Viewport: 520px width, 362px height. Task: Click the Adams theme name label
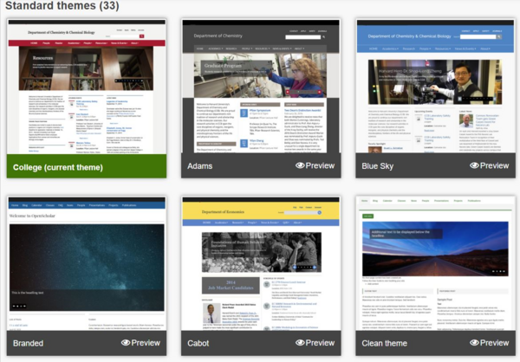point(201,165)
